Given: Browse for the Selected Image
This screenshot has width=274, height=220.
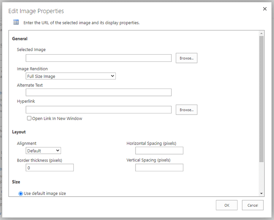Looking at the screenshot, I should click(186, 58).
